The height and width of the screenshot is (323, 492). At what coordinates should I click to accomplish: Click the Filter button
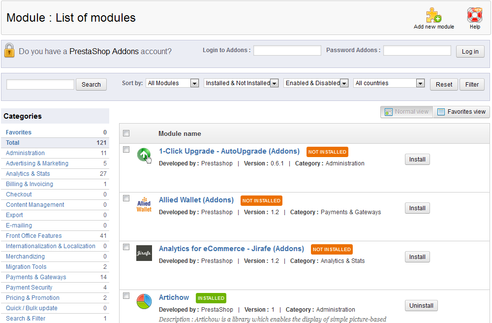[472, 84]
